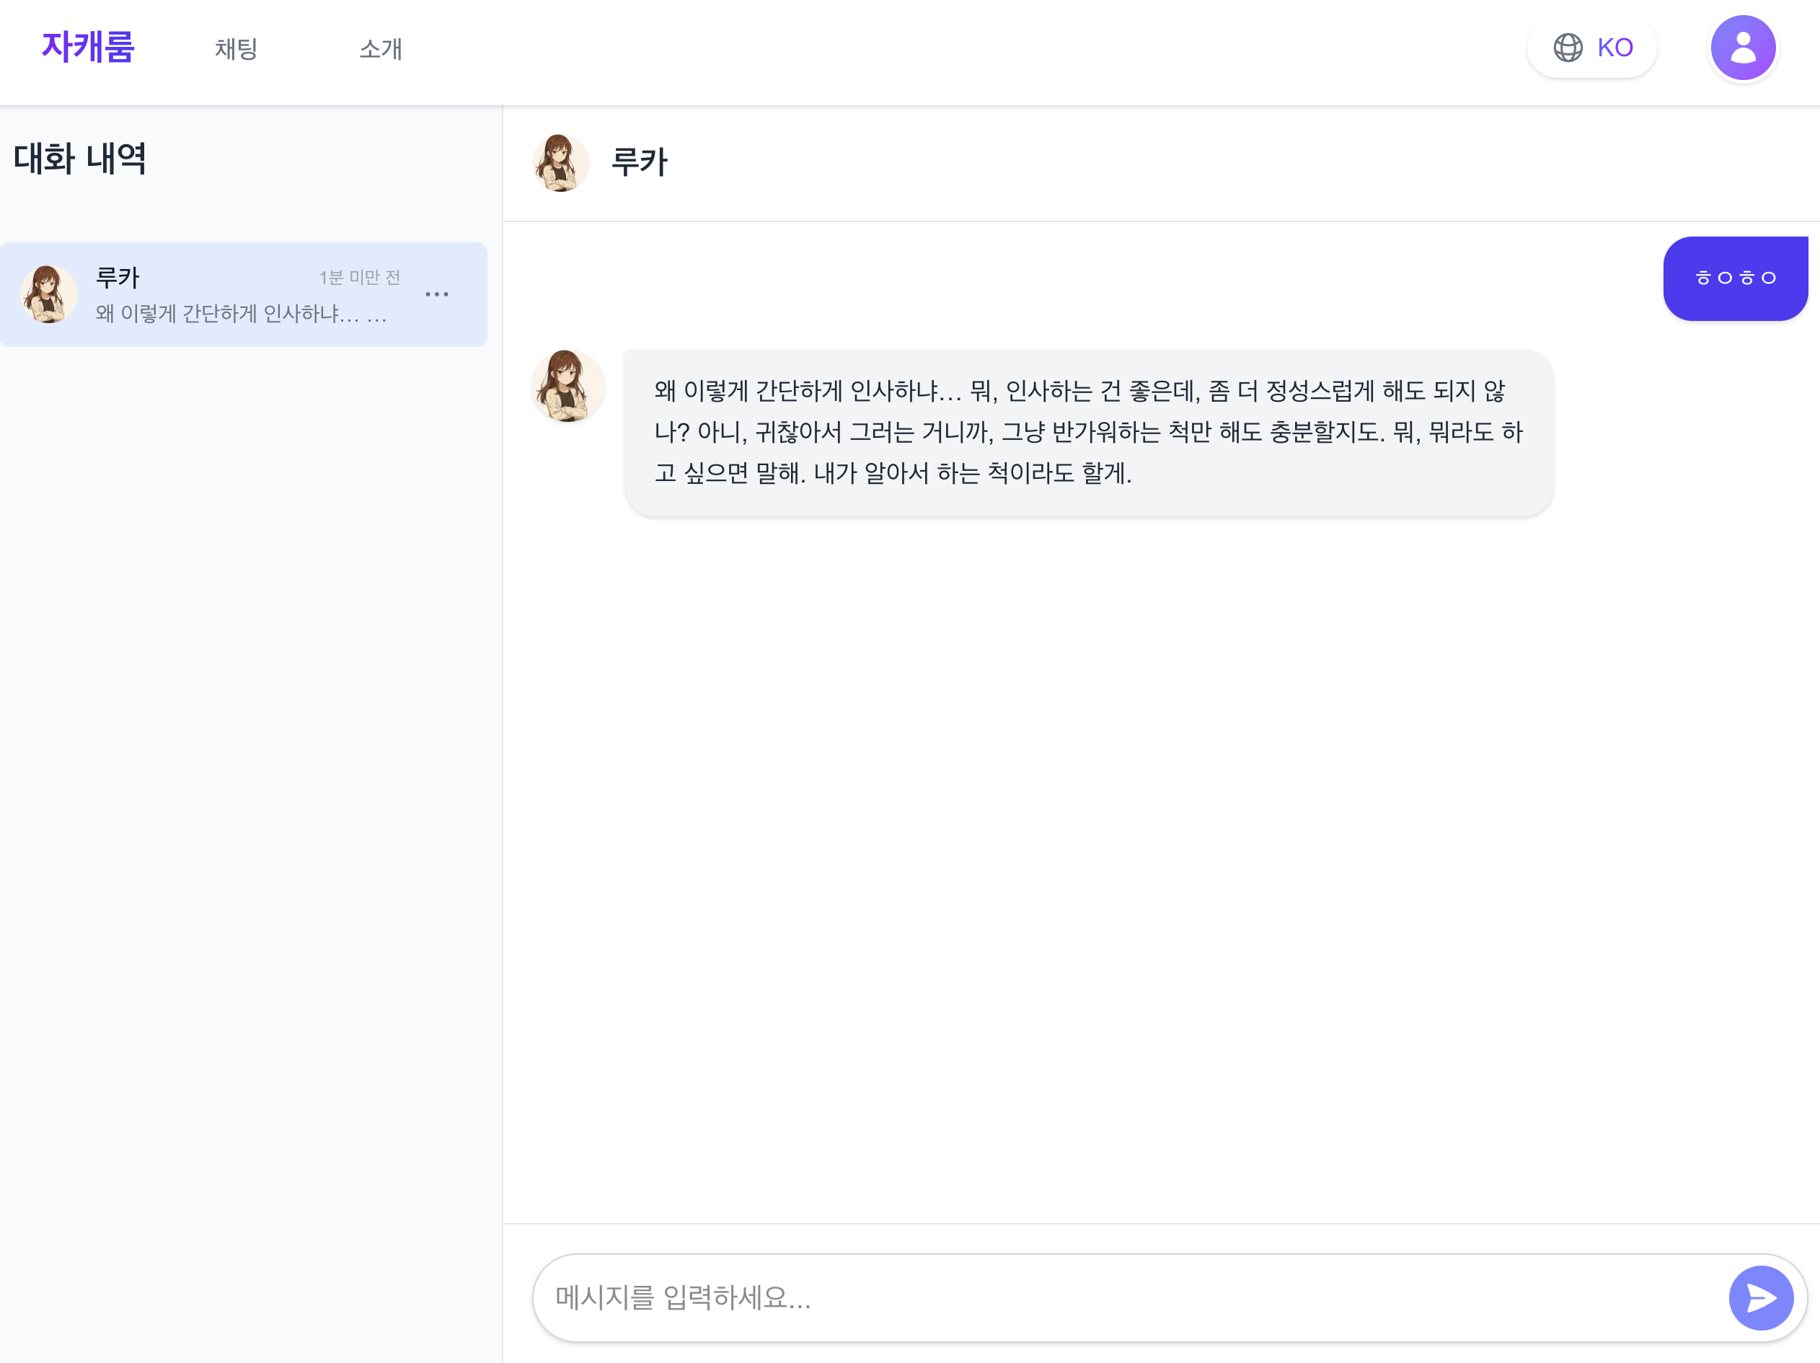Click the 대화 내역 sidebar heading
This screenshot has width=1820, height=1363.
tap(80, 158)
